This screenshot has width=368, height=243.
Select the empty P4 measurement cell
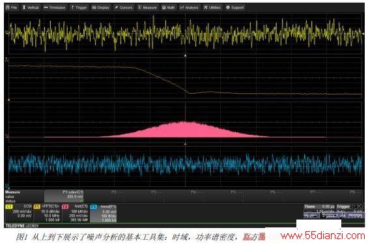pos(183,196)
